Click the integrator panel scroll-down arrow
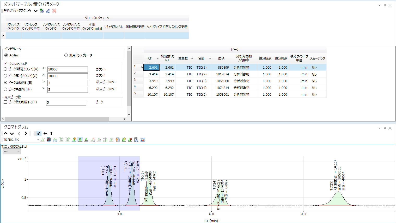This screenshot has height=223, width=396. (x=129, y=114)
